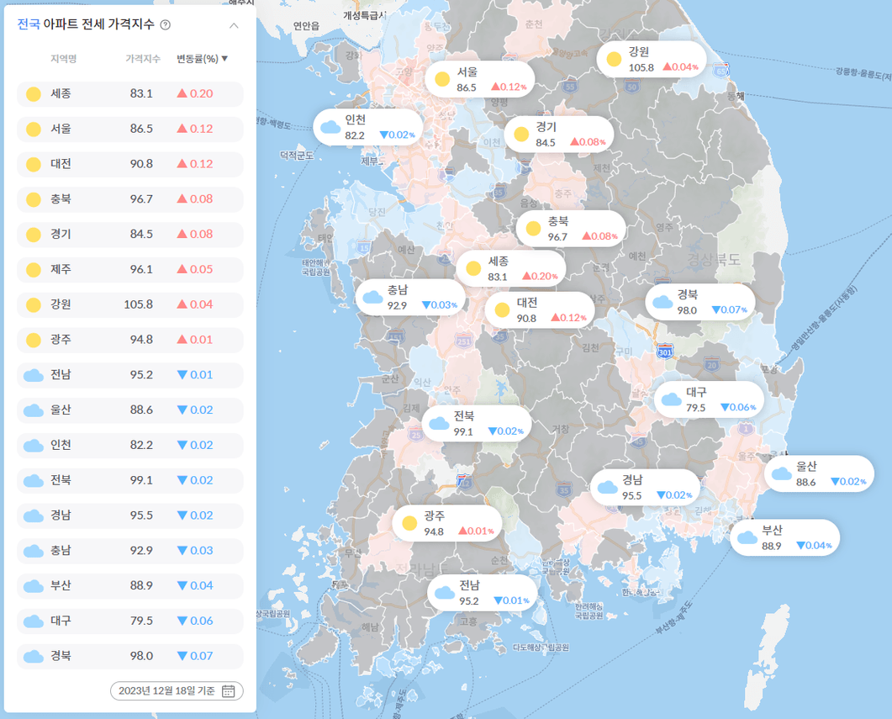This screenshot has width=892, height=719.
Task: Click the cloud icon on the 인천 map bubble
Action: pyautogui.click(x=330, y=127)
